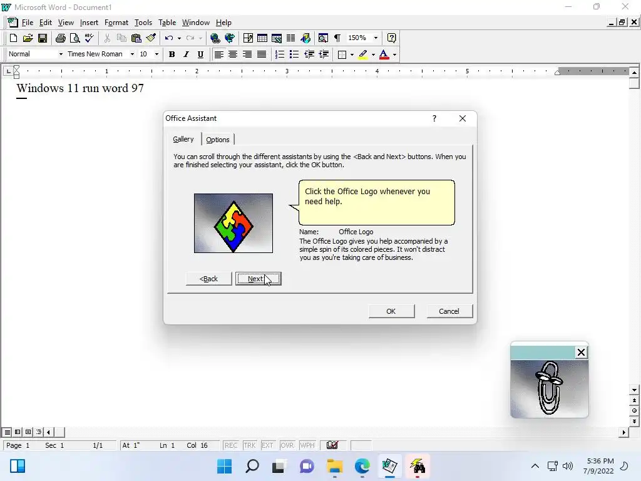Click the <Back button in gallery
The image size is (641, 481).
[x=208, y=279]
